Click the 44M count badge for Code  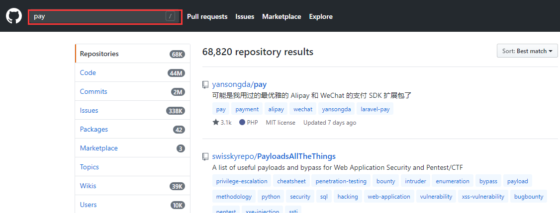click(176, 73)
